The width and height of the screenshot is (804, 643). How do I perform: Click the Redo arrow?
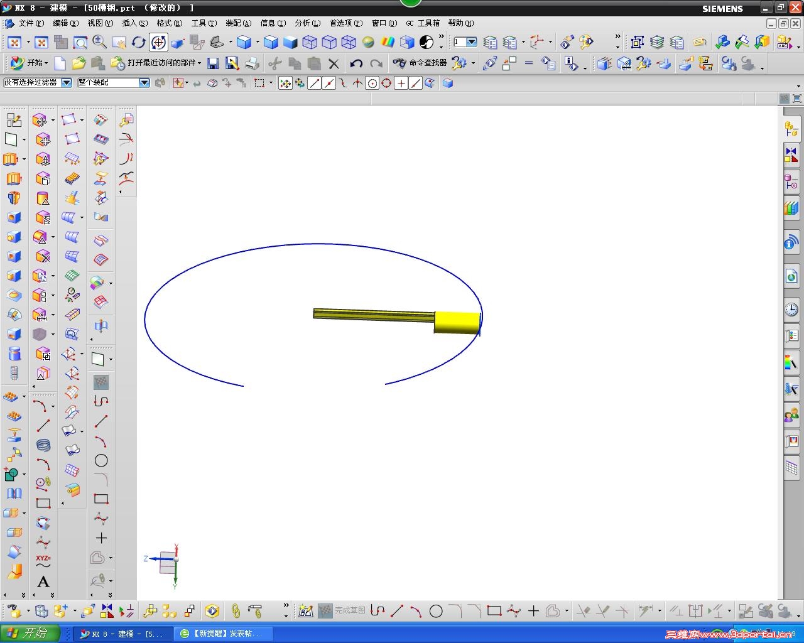(x=376, y=63)
